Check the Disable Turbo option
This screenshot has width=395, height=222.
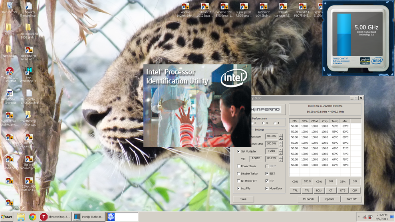(x=238, y=173)
